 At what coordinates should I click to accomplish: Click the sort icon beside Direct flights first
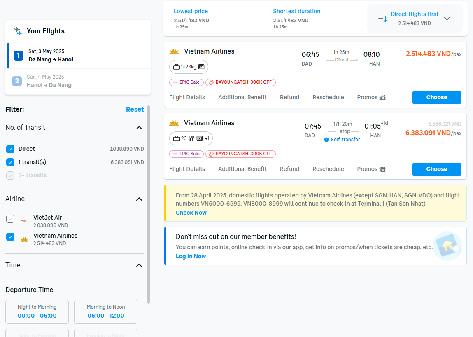[382, 19]
